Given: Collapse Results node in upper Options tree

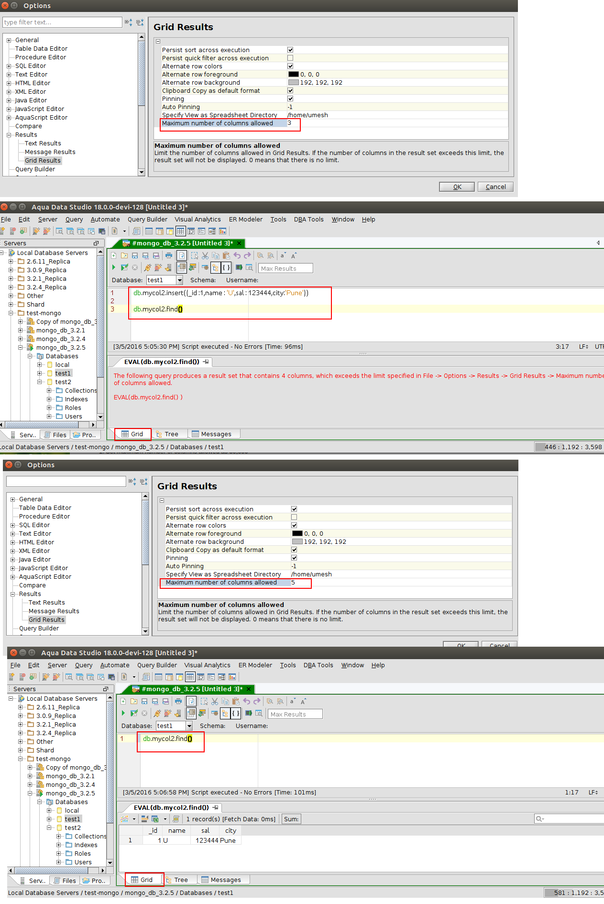Looking at the screenshot, I should point(9,135).
